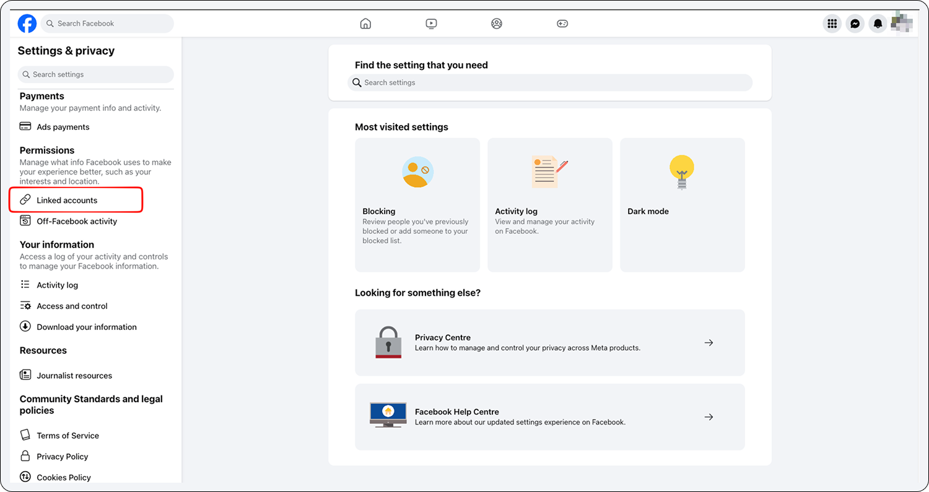Open the Facebook Help Centre title
The height and width of the screenshot is (492, 929).
click(x=457, y=412)
